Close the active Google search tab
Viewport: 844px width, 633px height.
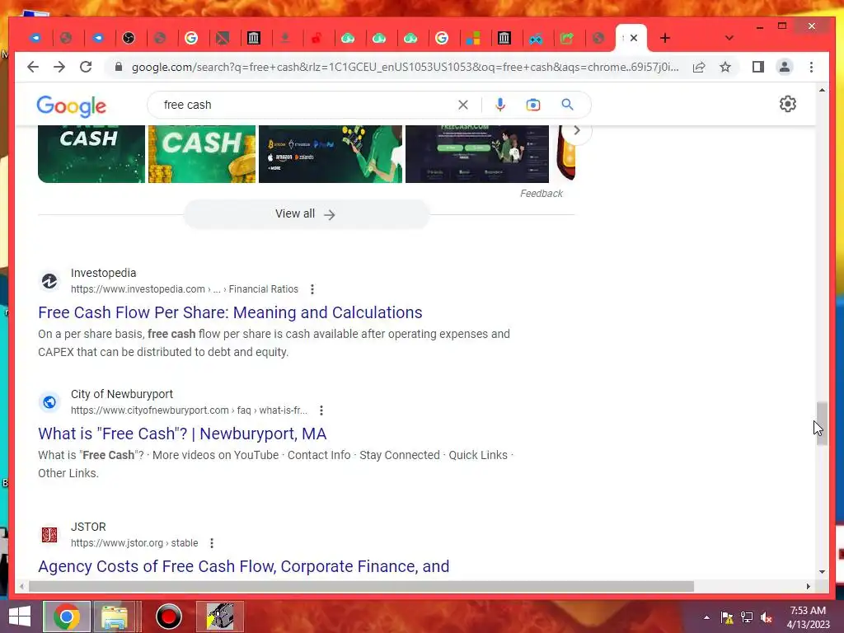tap(634, 38)
